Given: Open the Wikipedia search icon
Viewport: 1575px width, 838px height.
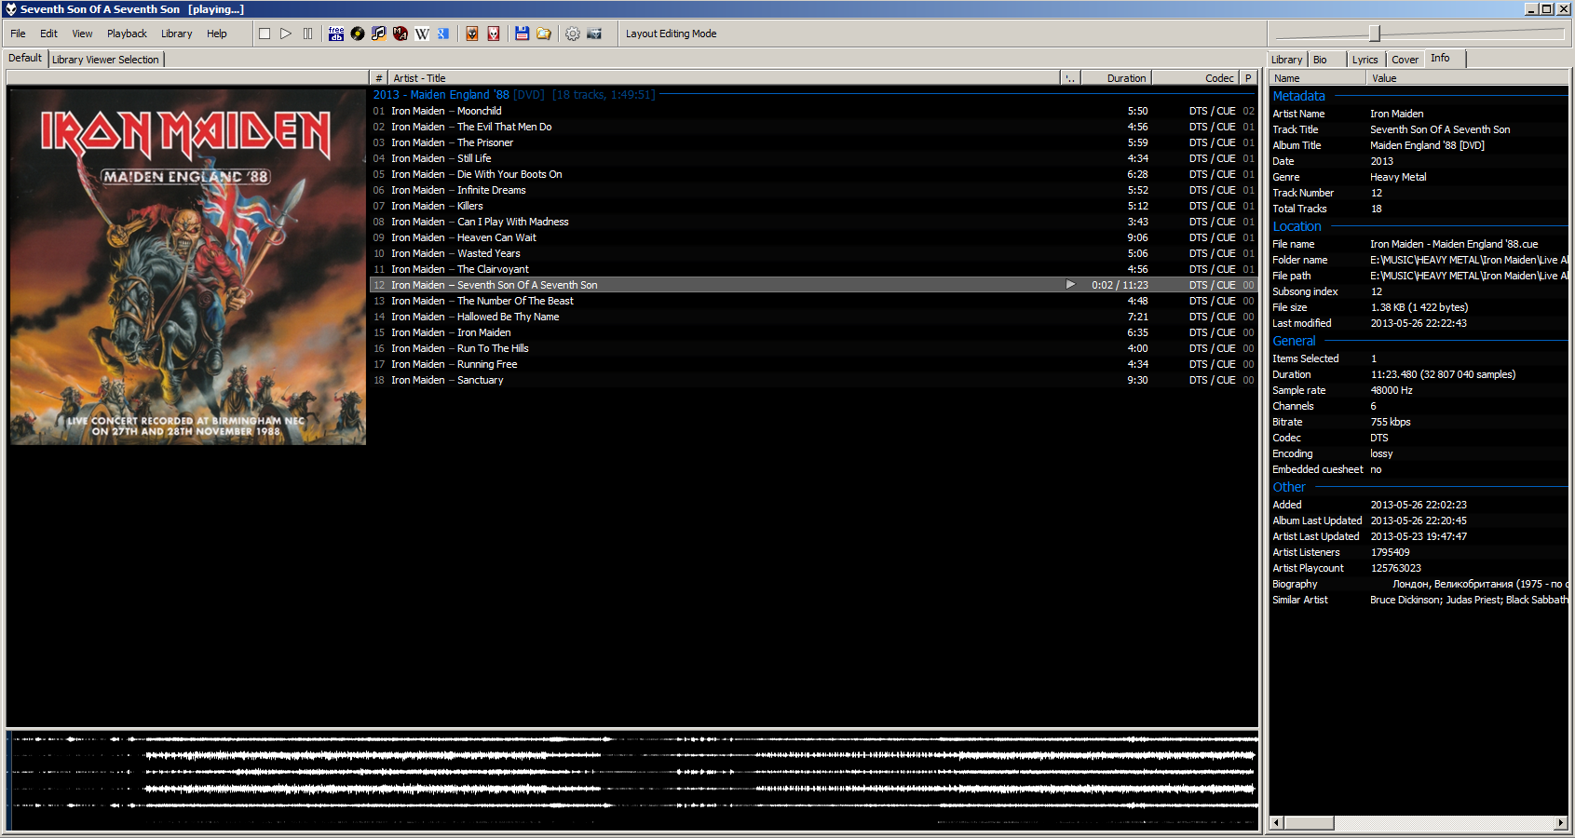Looking at the screenshot, I should (x=422, y=34).
